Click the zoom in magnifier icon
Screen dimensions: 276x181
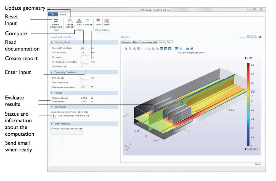click(x=126, y=49)
